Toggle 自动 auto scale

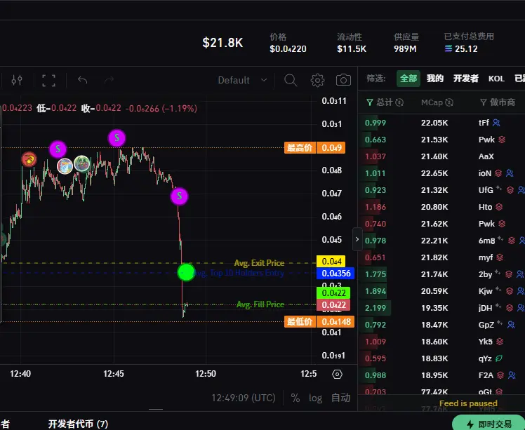point(341,398)
